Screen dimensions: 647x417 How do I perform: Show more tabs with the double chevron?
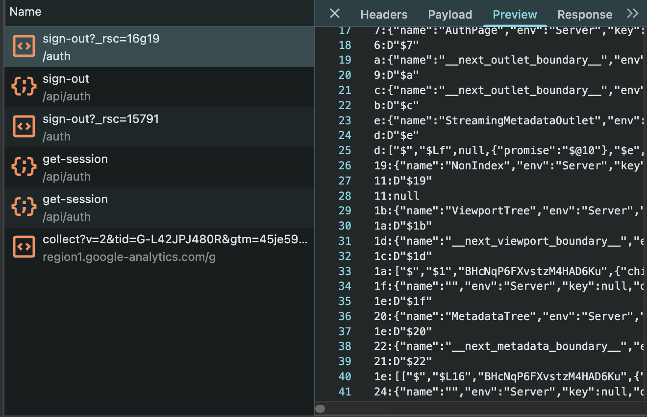633,14
